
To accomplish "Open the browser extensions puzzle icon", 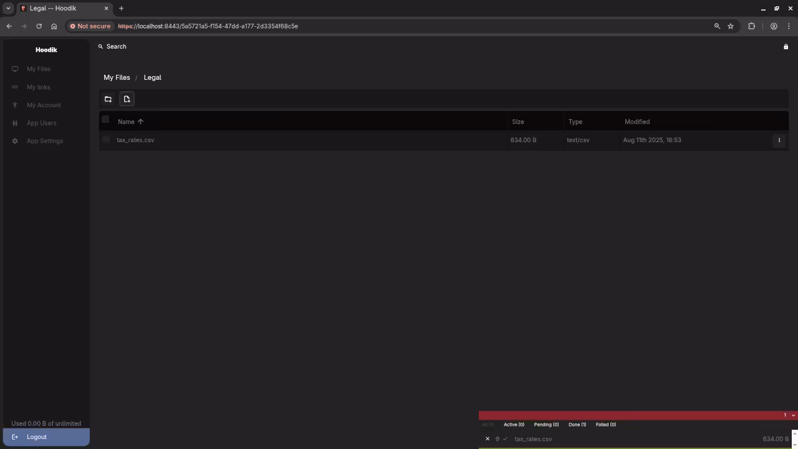I will point(751,26).
